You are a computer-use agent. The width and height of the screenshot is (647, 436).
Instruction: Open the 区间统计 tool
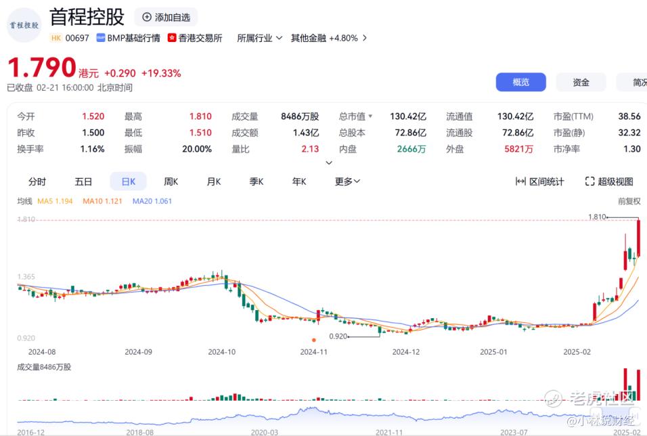539,181
